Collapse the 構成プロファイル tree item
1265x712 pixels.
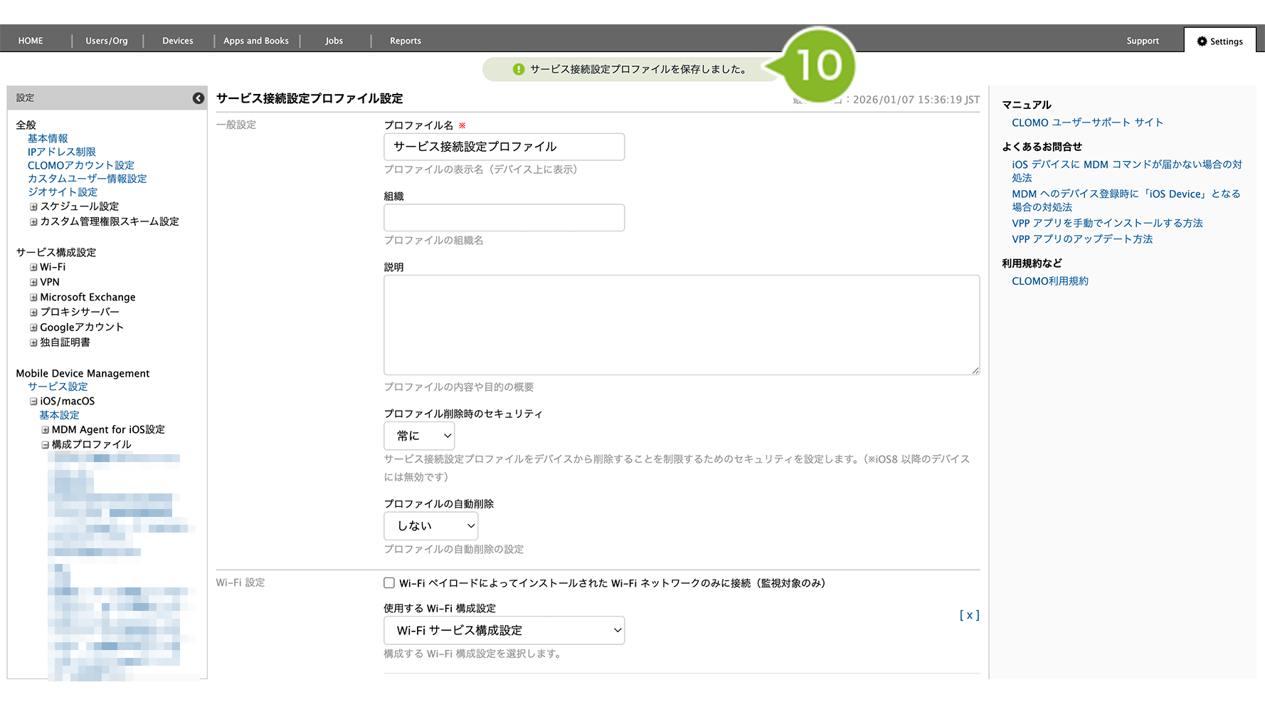pos(46,445)
